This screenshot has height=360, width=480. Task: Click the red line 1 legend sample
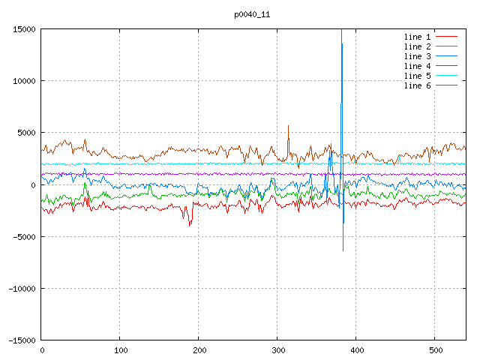(x=446, y=37)
